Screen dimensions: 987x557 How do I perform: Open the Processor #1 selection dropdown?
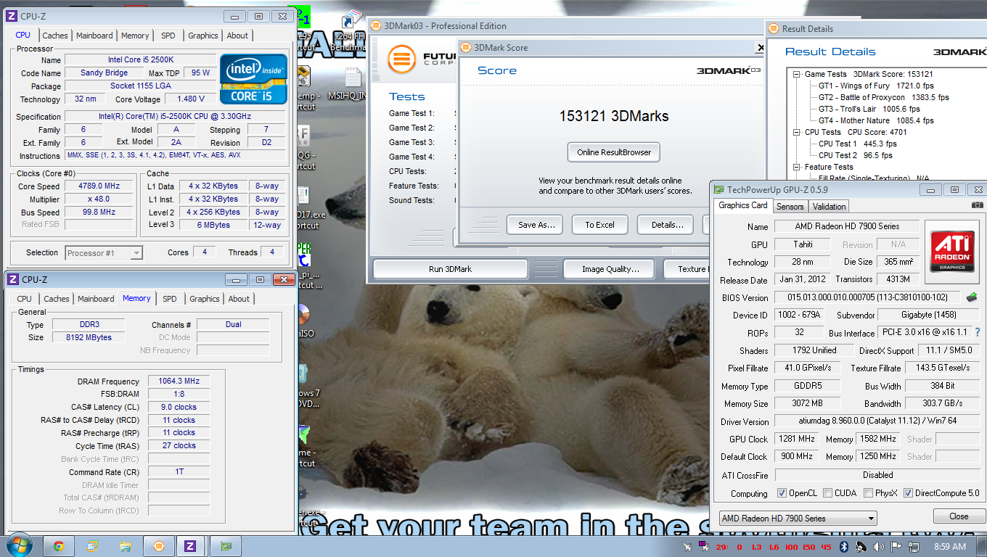103,253
